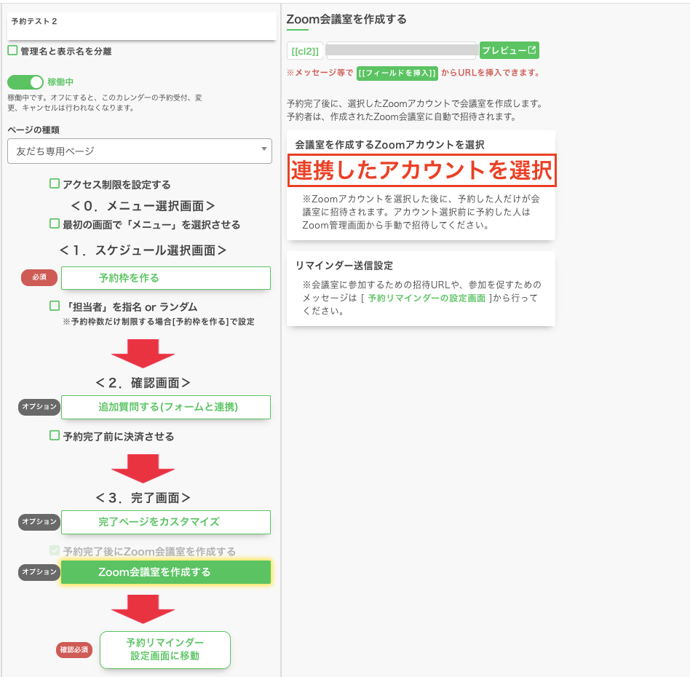Open 追加質問する(フォームと連携) settings
Viewport: 690px width, 677px height.
click(x=165, y=407)
